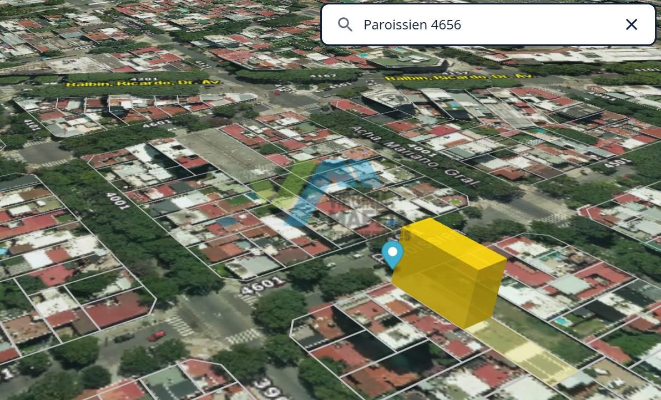The width and height of the screenshot is (661, 400).
Task: Select the blue location pin marker
Action: (392, 255)
